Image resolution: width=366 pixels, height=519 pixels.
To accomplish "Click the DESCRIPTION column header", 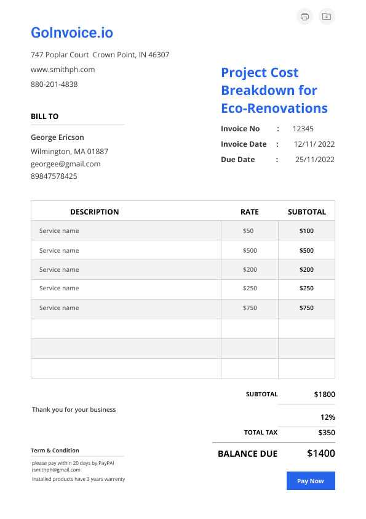I will point(95,212).
